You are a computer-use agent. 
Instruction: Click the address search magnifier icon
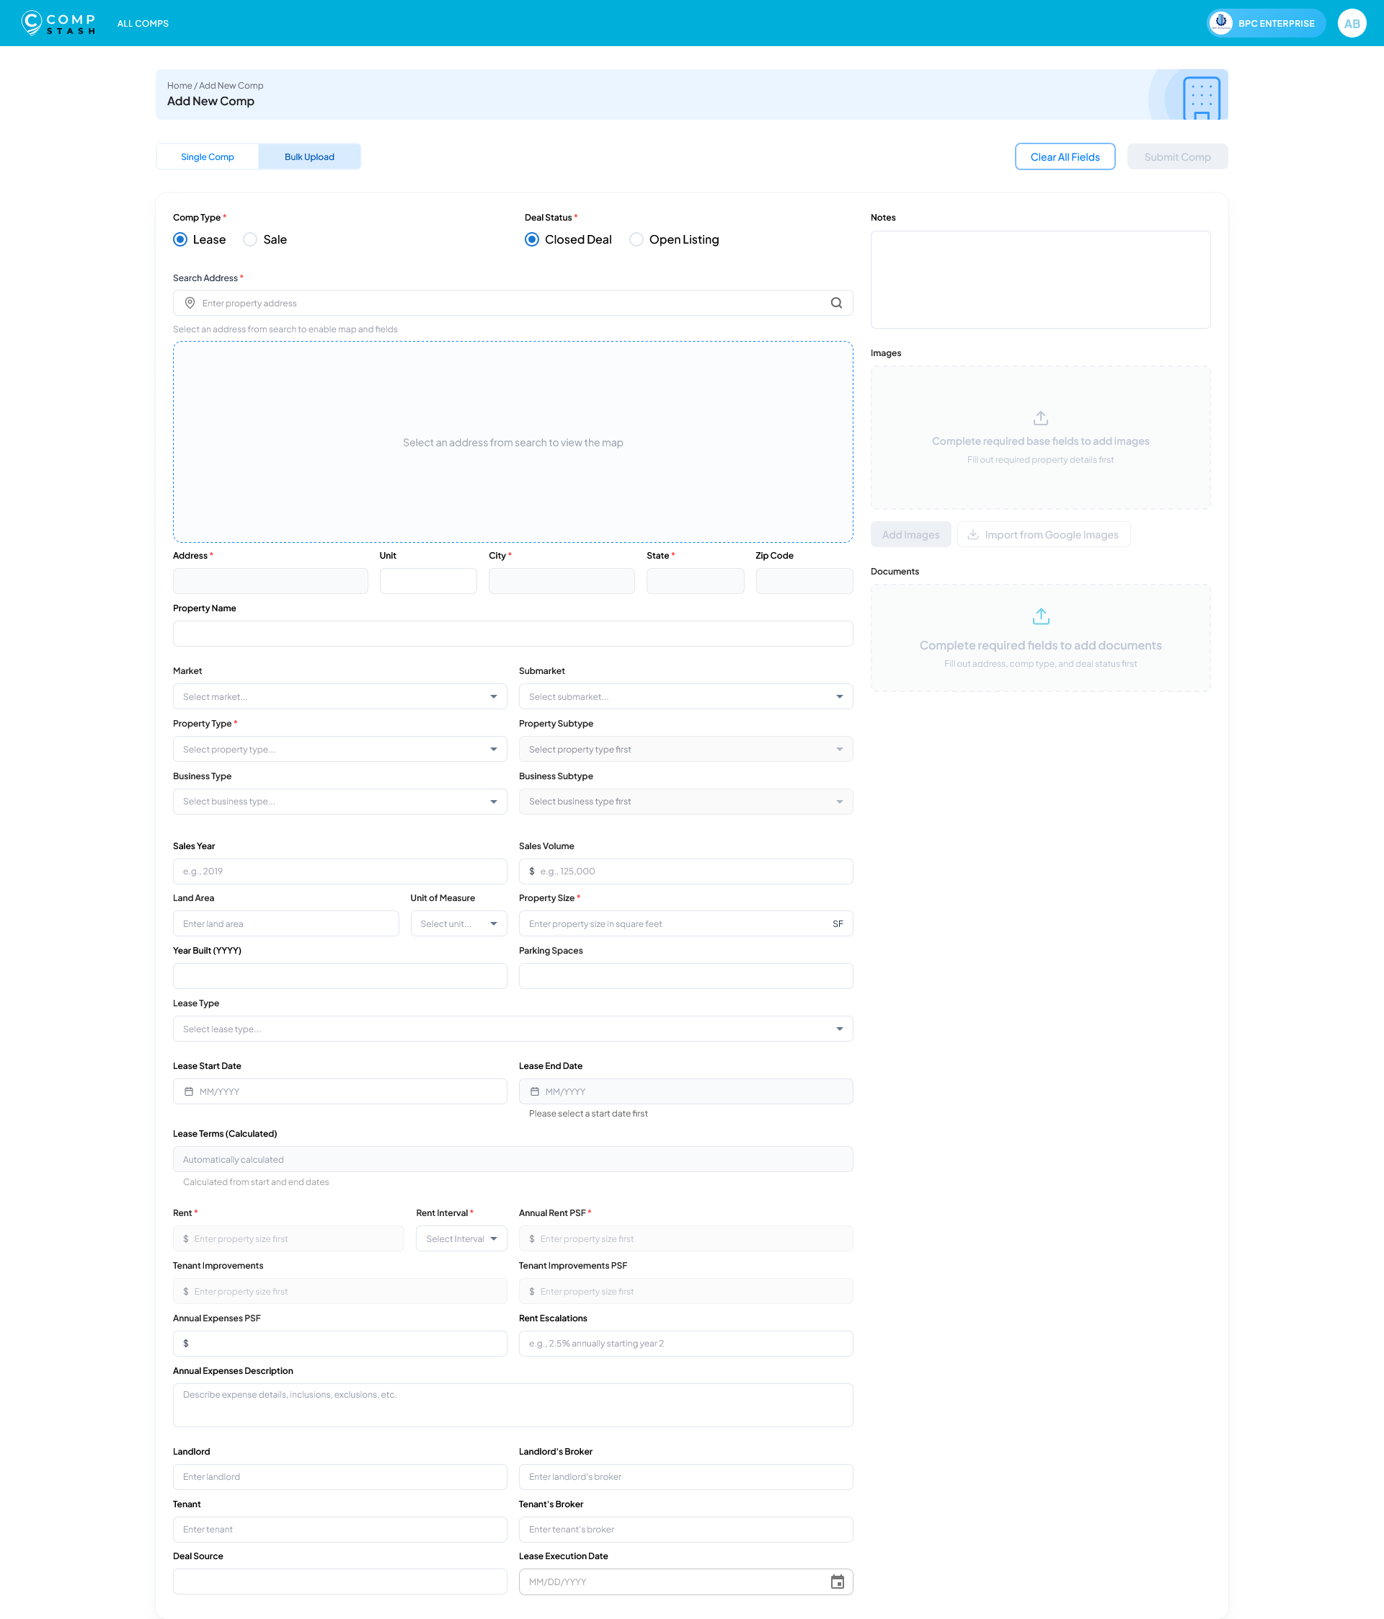(x=836, y=303)
